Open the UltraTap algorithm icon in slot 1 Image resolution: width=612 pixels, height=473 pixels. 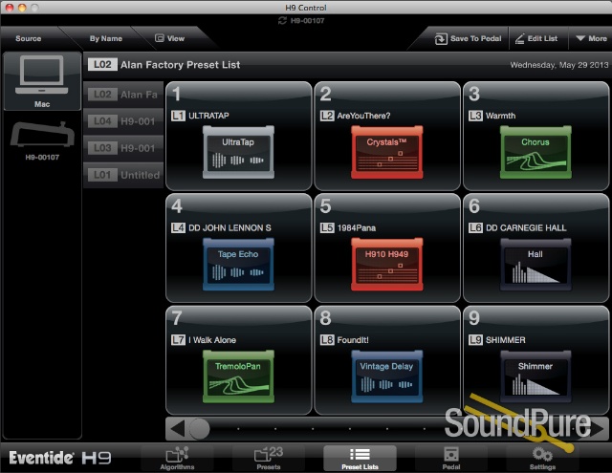pyautogui.click(x=238, y=153)
